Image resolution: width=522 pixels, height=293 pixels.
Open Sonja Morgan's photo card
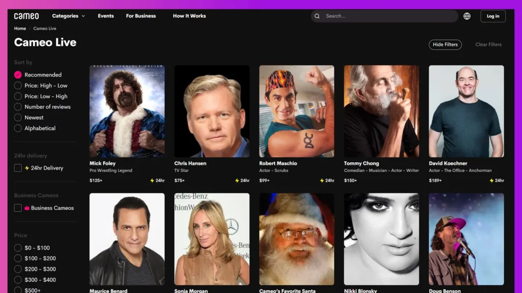coord(212,239)
